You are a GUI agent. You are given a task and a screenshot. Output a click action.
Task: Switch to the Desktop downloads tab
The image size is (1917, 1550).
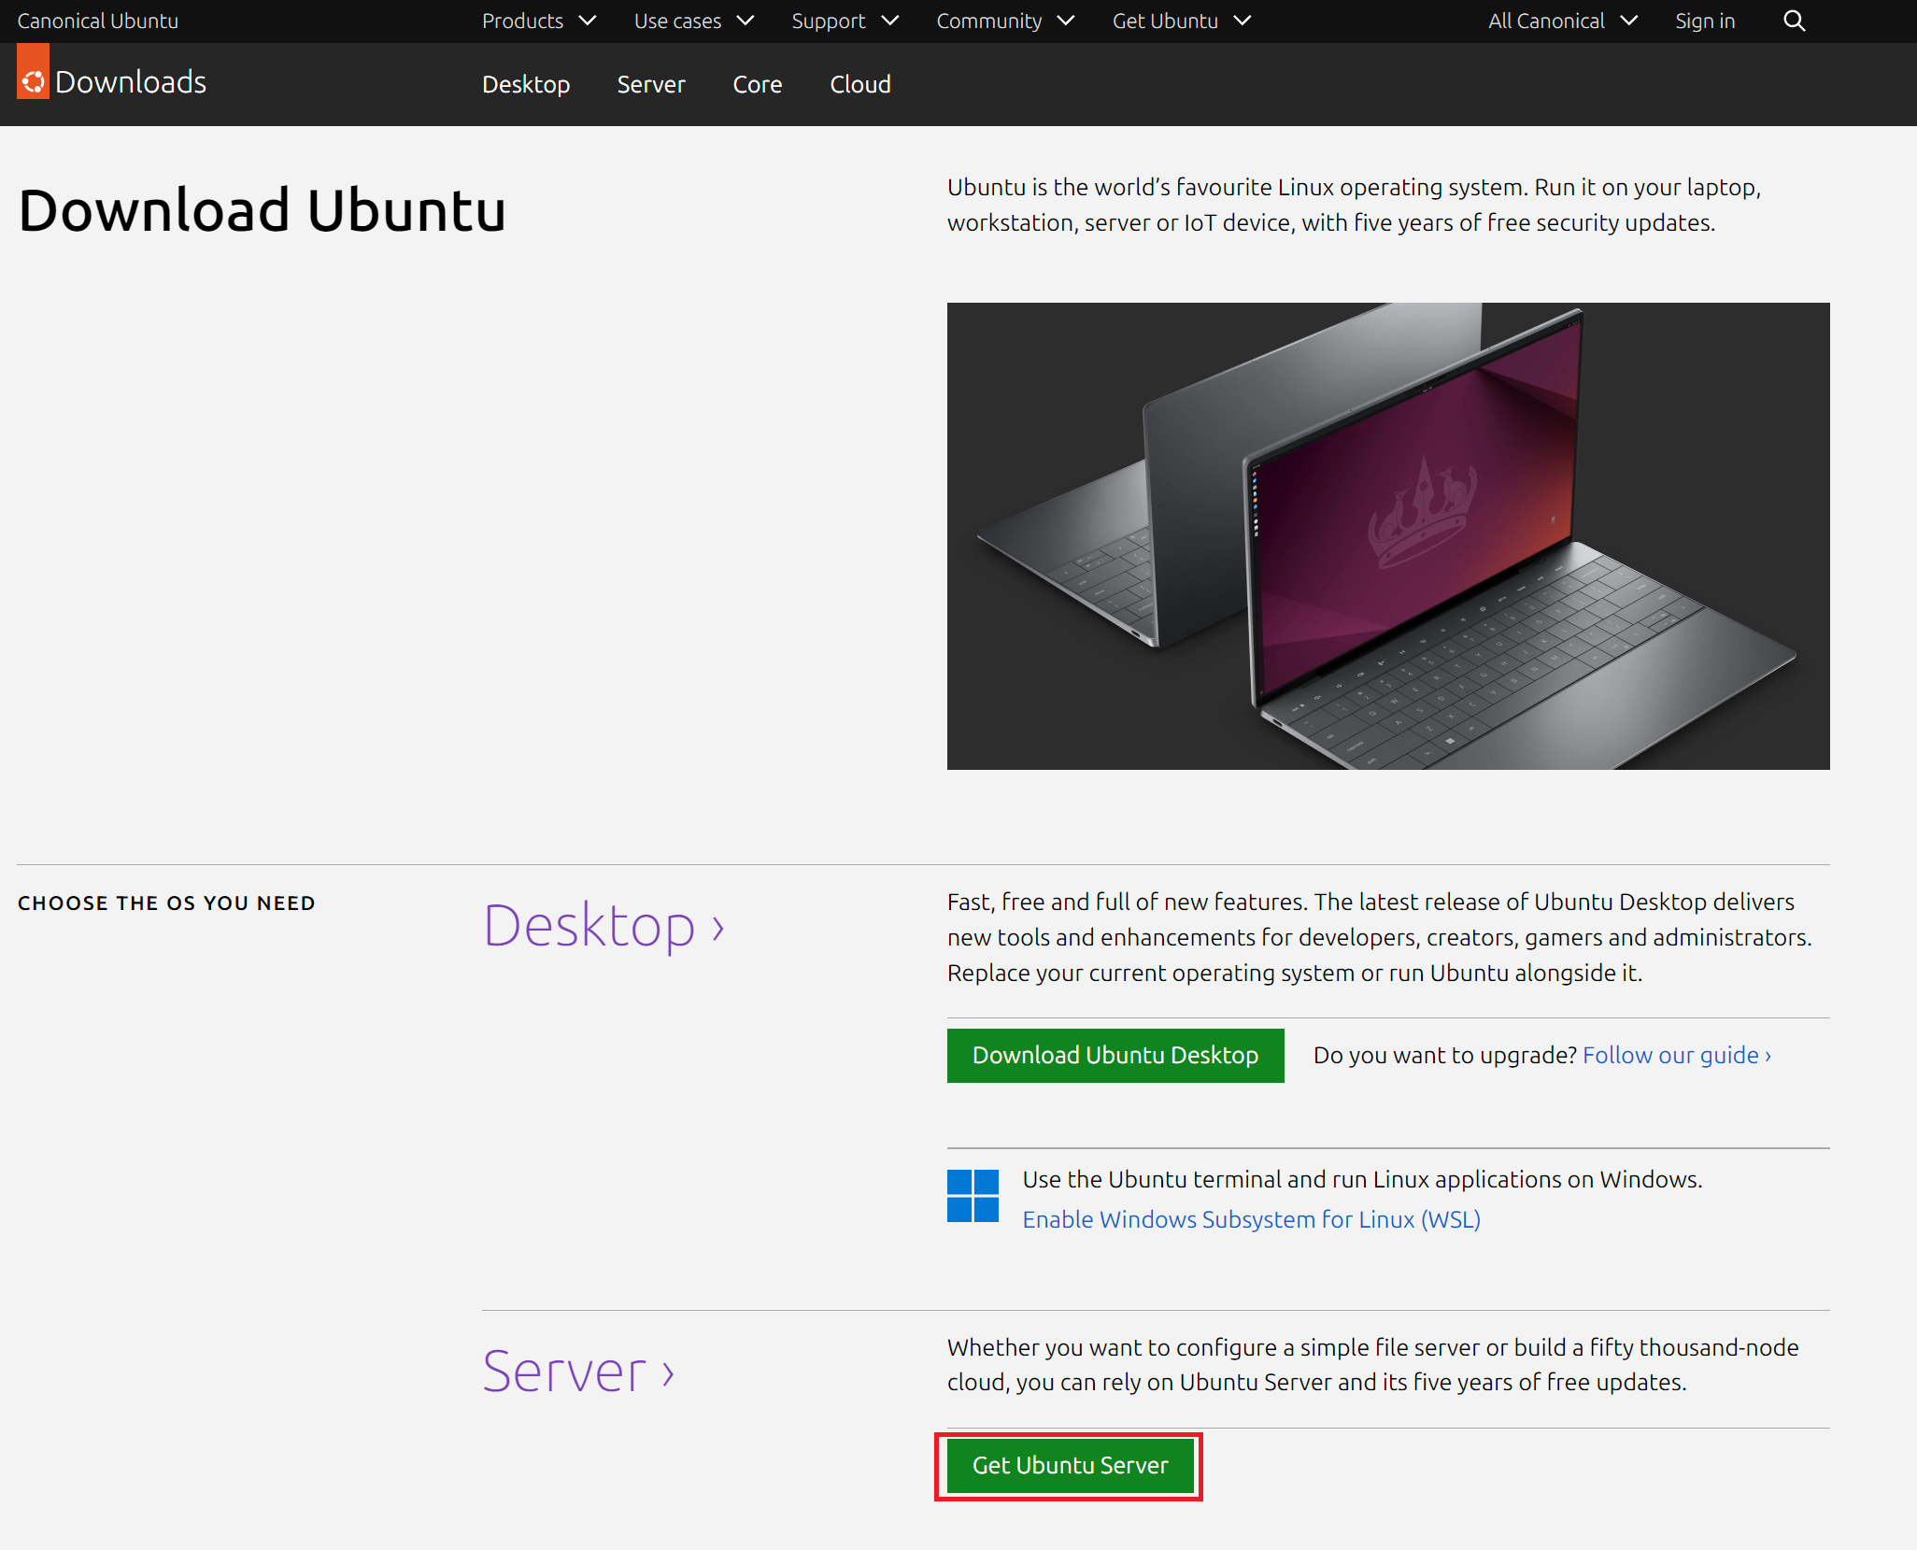click(526, 84)
